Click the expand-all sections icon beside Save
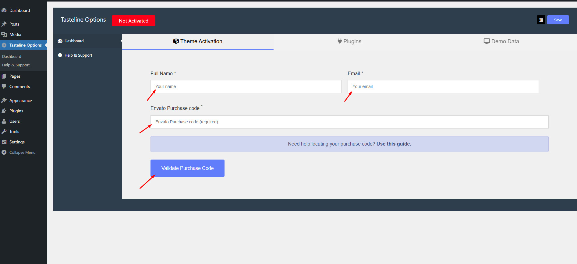This screenshot has height=264, width=577. [x=541, y=20]
